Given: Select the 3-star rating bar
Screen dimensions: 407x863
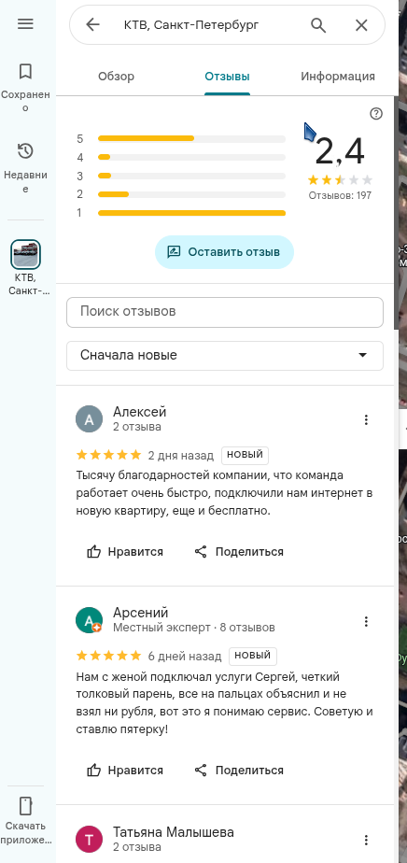Looking at the screenshot, I should [191, 177].
